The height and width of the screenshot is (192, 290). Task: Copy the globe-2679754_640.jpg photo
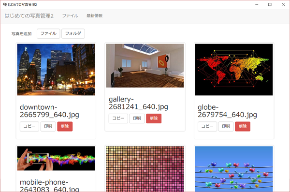207,126
